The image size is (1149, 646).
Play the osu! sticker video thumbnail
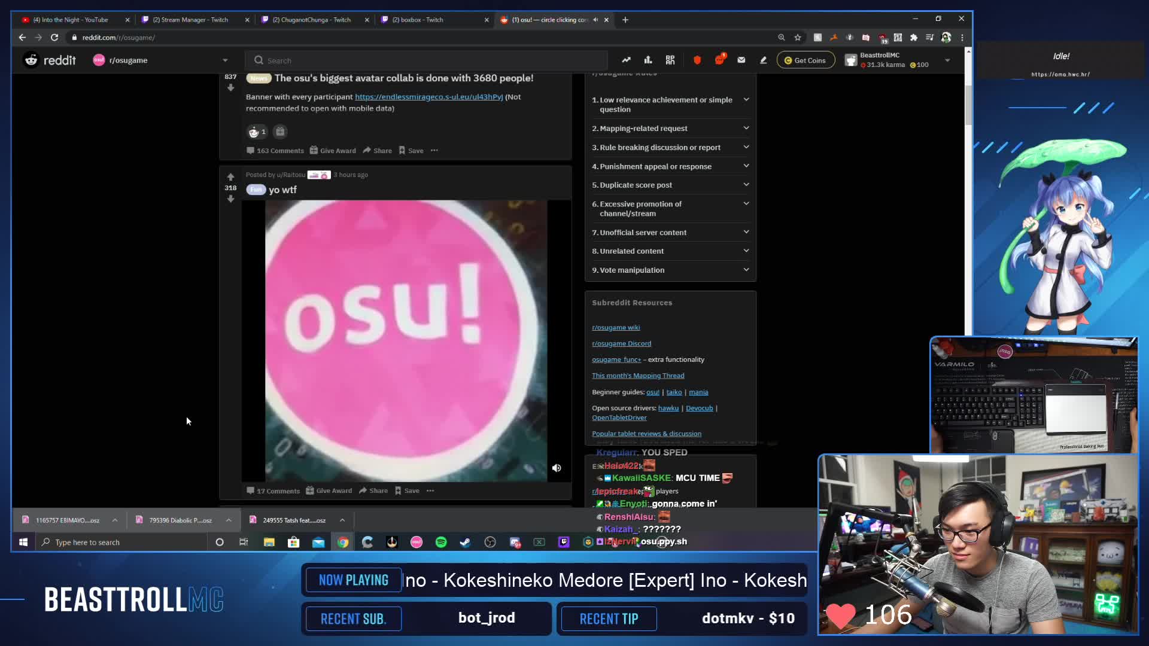point(406,340)
